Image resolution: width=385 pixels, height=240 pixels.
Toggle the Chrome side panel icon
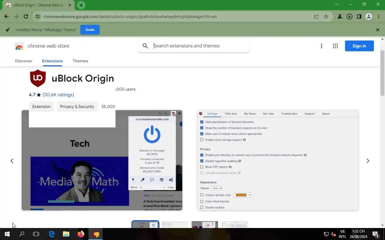[359, 16]
